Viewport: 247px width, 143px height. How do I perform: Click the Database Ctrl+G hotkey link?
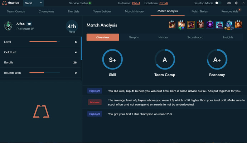(164, 3)
